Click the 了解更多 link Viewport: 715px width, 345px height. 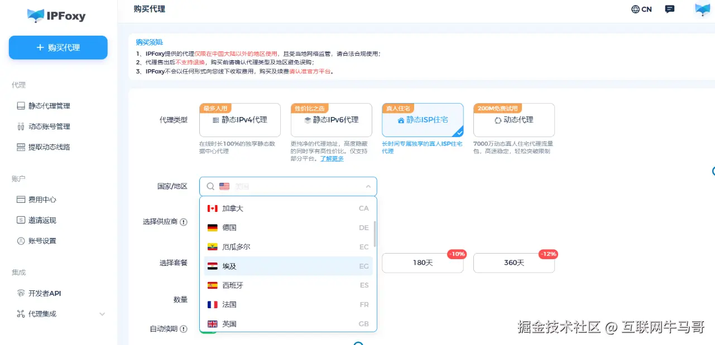pyautogui.click(x=332, y=159)
